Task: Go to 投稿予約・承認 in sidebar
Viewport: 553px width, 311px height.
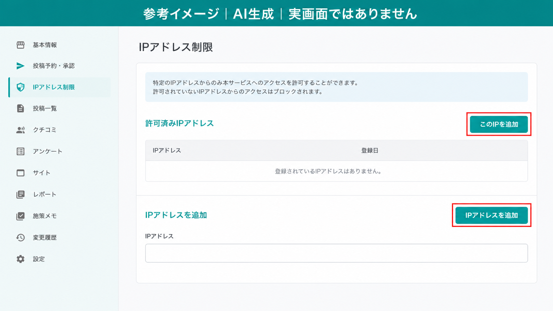Action: [x=54, y=66]
